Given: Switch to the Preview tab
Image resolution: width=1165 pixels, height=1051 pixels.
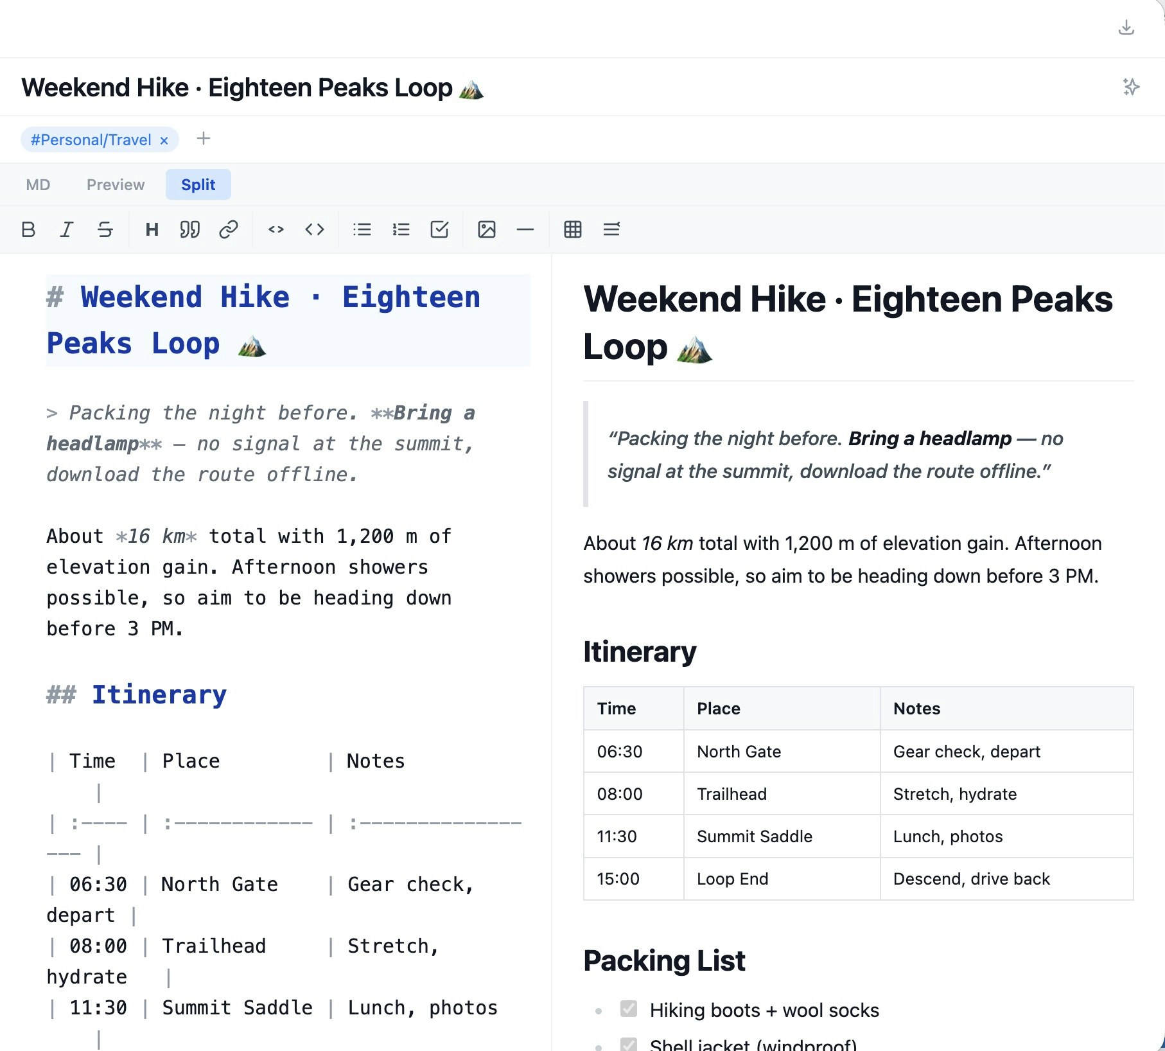Looking at the screenshot, I should 116,184.
